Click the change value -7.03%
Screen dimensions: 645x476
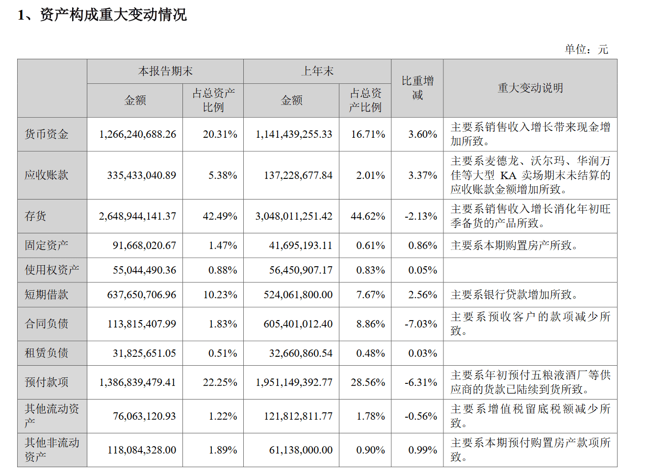coord(421,324)
